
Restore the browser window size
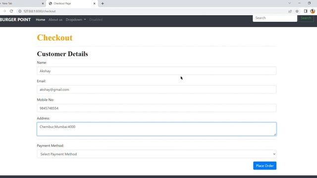click(x=309, y=3)
